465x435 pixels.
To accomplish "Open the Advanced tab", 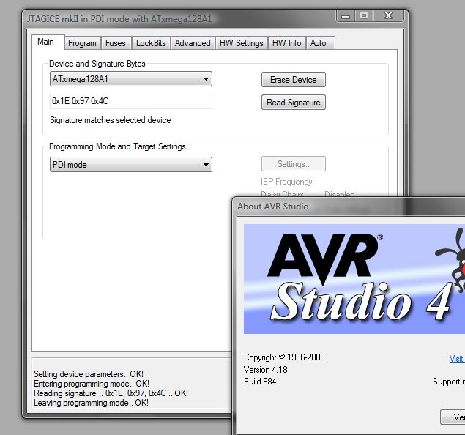I will (193, 43).
